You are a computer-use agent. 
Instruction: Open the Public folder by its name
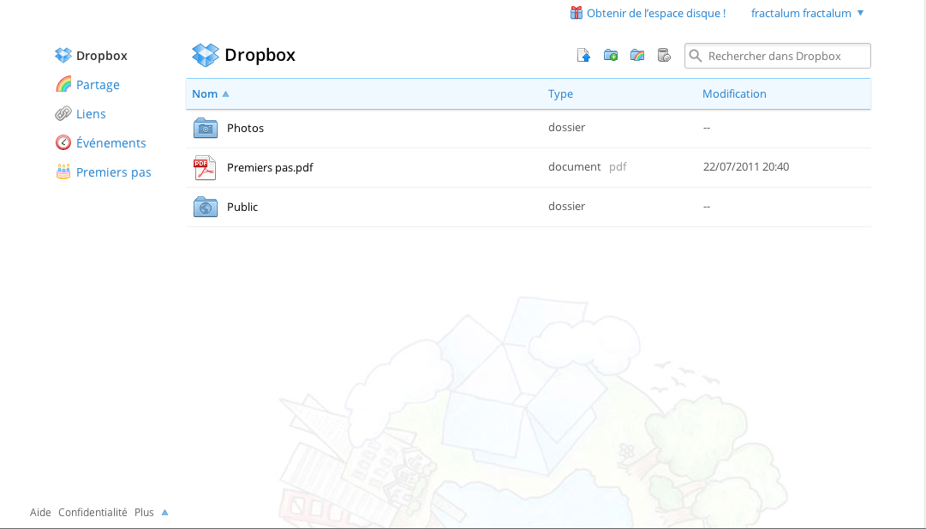(242, 207)
